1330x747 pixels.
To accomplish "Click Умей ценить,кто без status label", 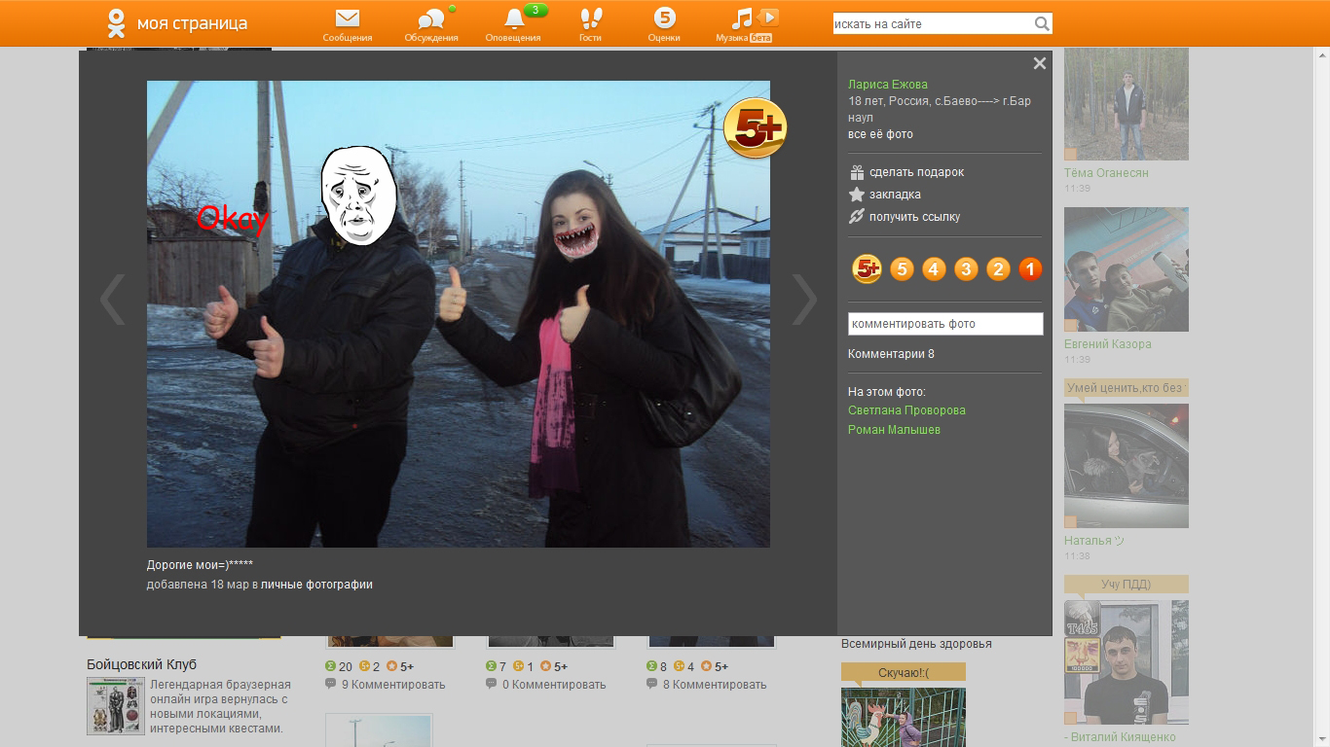I will tap(1127, 388).
